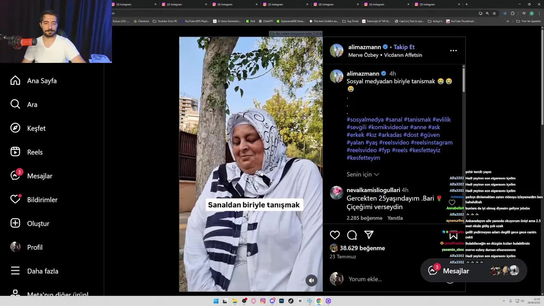Image resolution: width=544 pixels, height=306 pixels.
Task: Open Ara search in the sidebar
Action: pyautogui.click(x=24, y=105)
